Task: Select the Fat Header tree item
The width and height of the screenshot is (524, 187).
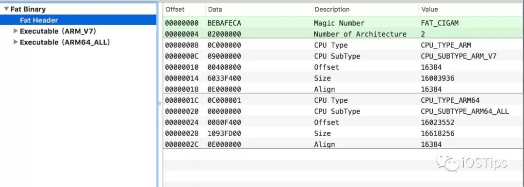Action: point(78,20)
